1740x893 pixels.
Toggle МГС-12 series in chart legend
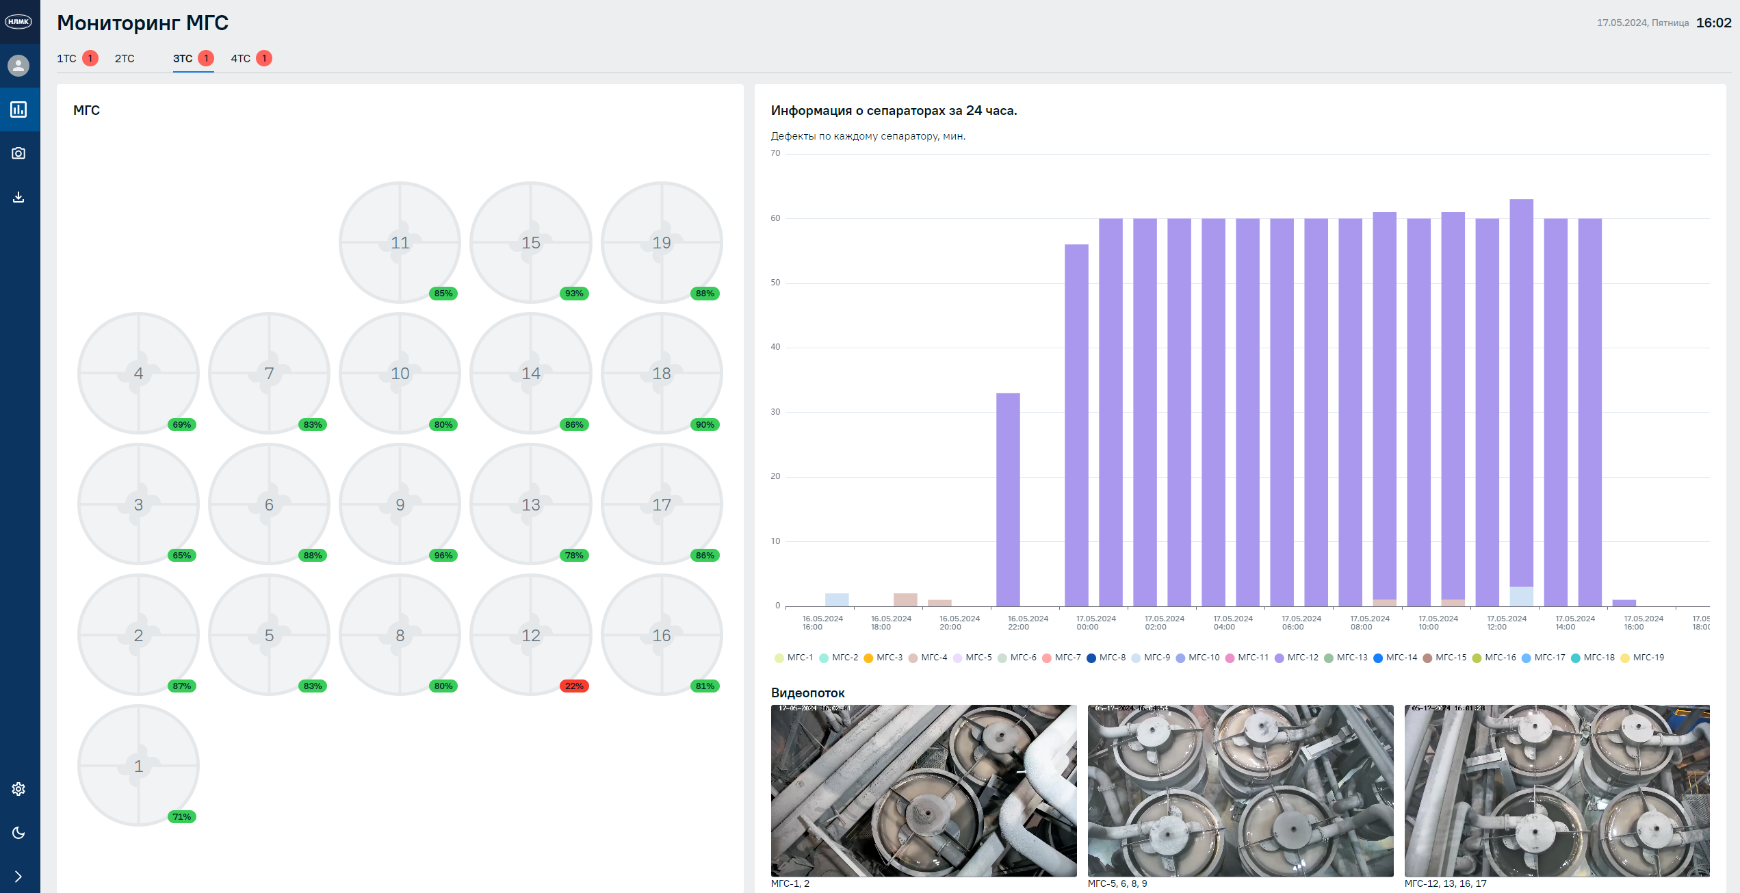pyautogui.click(x=1296, y=658)
